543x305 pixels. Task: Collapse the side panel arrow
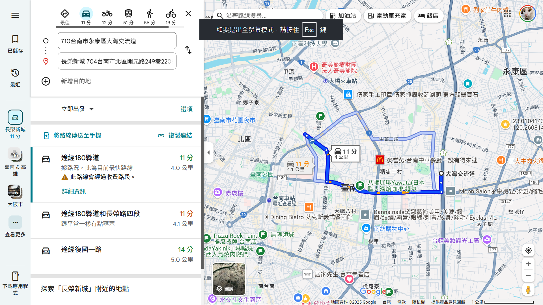[x=209, y=152]
